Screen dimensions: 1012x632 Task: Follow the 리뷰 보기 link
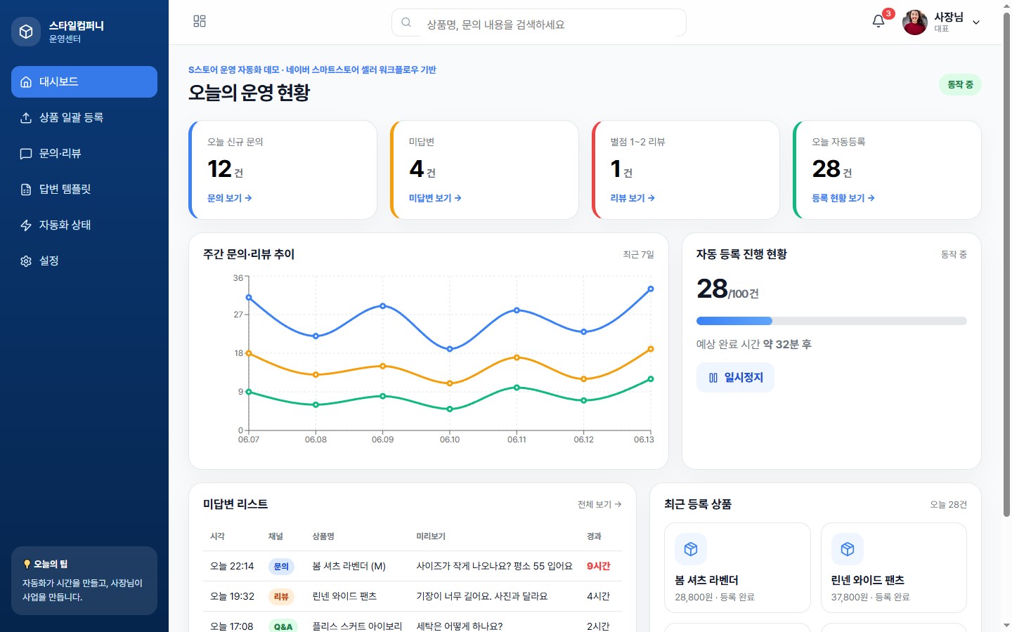(632, 198)
